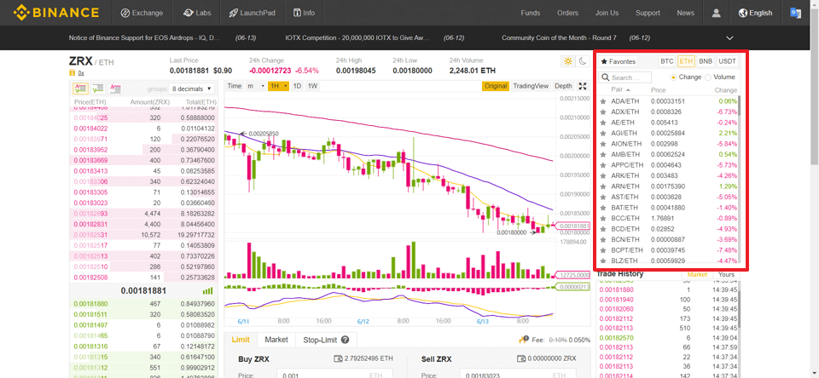
Task: Favorite the ARN/ETH pair star
Action: pos(603,186)
